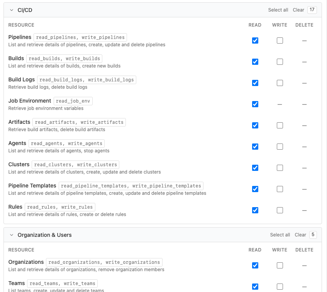
Task: Click the Organizations resource name
Action: tap(26, 262)
